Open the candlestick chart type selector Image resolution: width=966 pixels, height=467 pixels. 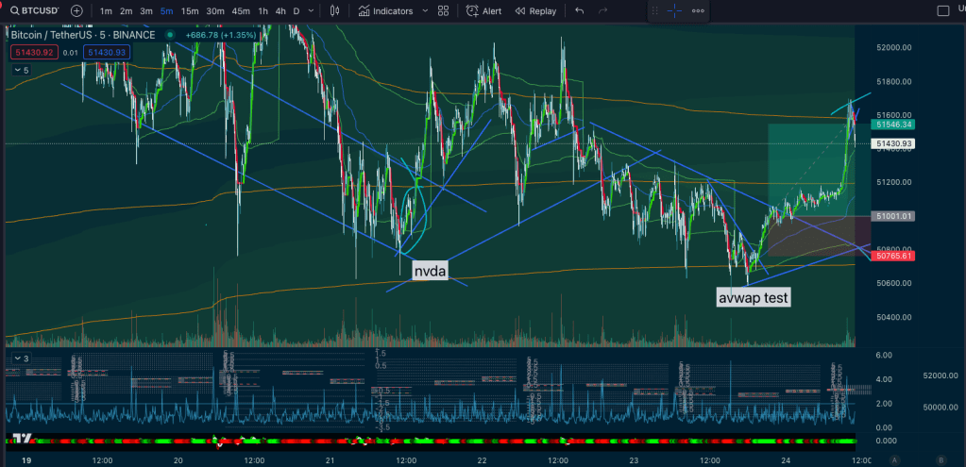coord(334,11)
